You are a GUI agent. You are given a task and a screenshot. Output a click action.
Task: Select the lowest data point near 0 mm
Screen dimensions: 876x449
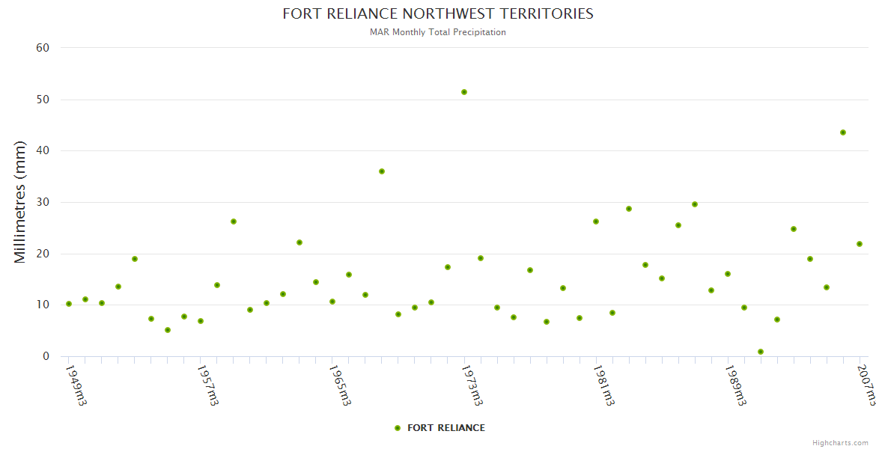[x=761, y=352]
